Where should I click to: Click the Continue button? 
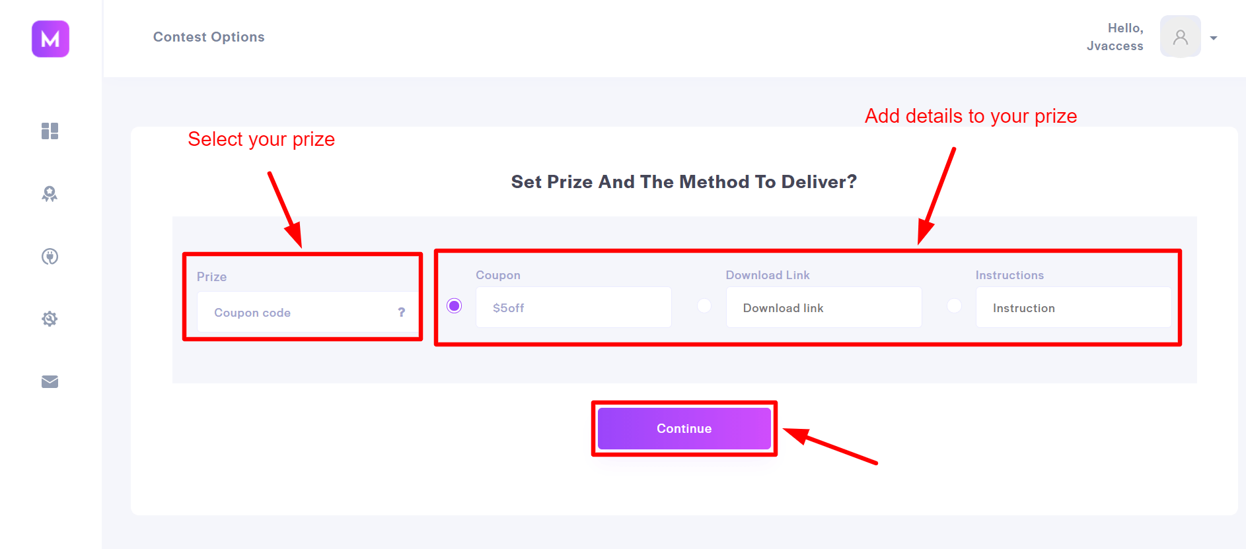tap(684, 429)
